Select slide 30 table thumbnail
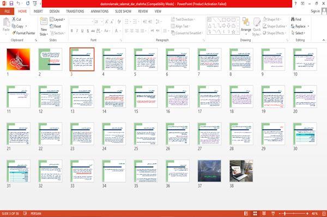This screenshot has width=327, height=217. (305, 134)
